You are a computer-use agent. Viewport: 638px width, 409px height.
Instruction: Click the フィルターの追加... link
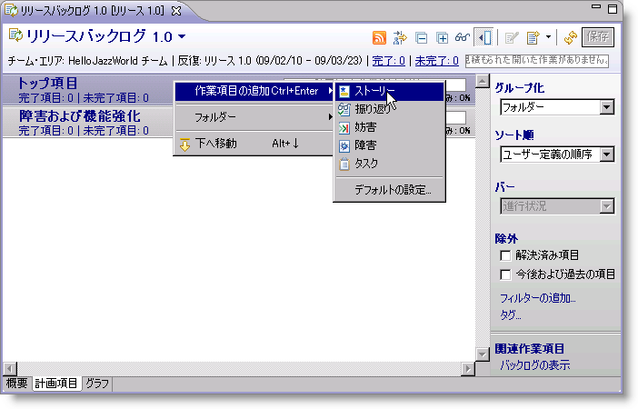coord(537,298)
